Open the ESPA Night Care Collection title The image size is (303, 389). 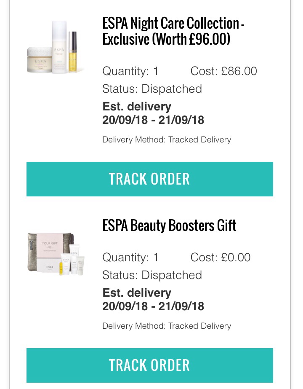173,31
